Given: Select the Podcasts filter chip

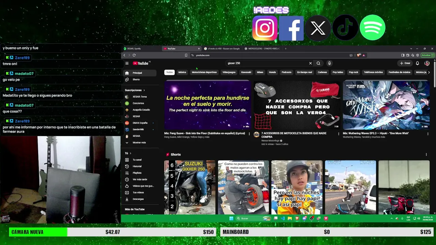Looking at the screenshot, I should 286,72.
